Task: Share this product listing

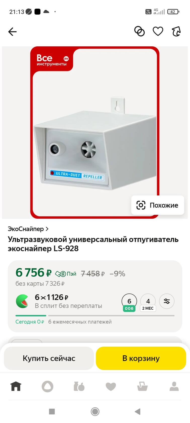Action: point(176,31)
